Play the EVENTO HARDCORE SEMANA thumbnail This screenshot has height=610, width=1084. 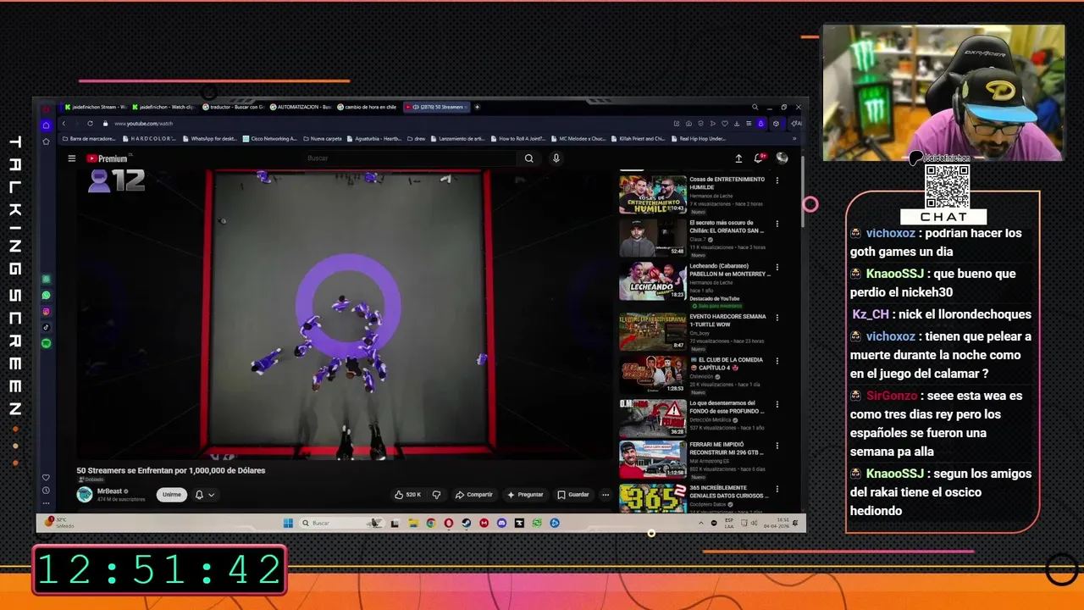(652, 331)
